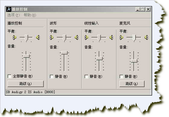Image resolution: width=169 pixels, height=117 pixels.
Task: Click the 波形 volume slider thumb
Action: (x=64, y=53)
